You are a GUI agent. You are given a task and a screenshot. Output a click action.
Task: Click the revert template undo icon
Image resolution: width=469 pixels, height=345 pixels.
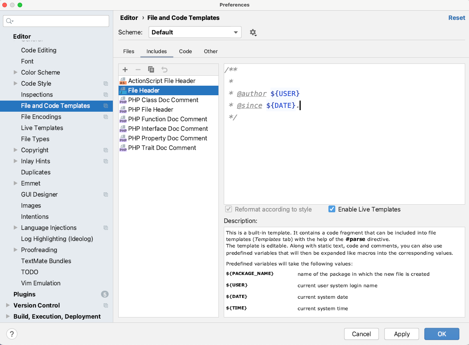coord(164,70)
